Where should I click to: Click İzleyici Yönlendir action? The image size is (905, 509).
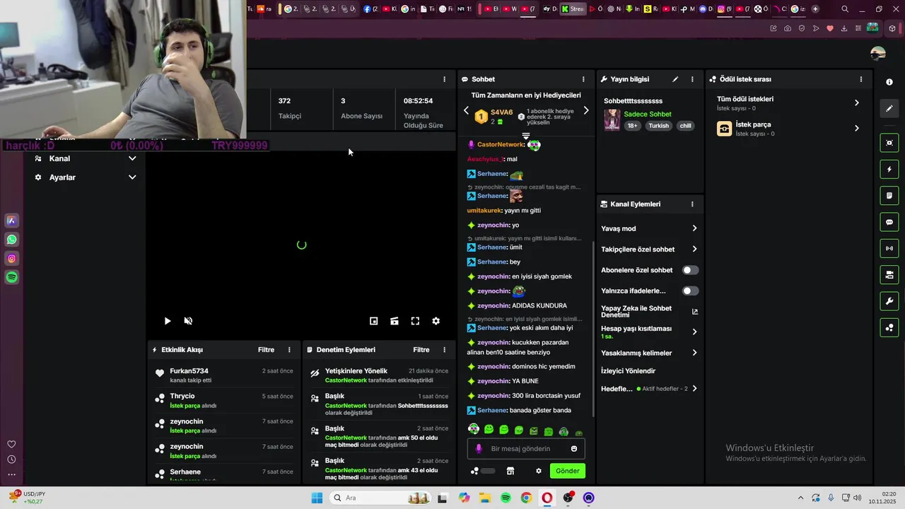[629, 371]
